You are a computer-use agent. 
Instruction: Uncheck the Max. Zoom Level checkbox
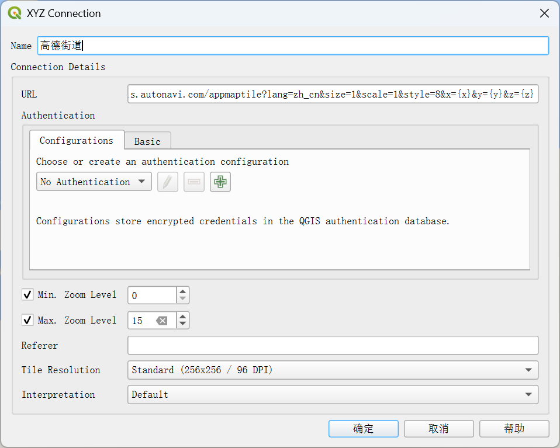pyautogui.click(x=27, y=321)
